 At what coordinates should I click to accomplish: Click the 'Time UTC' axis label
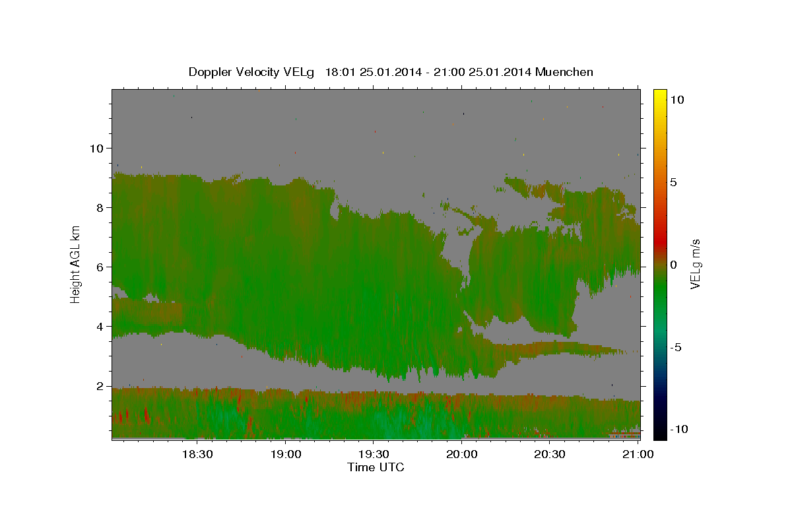tap(376, 467)
